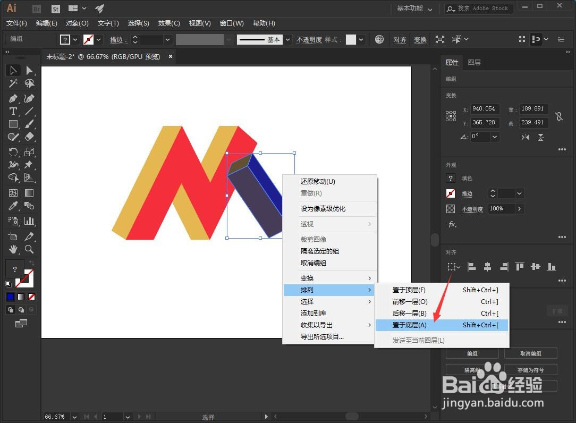
Task: Select the Line Segment tool
Action: coord(29,111)
